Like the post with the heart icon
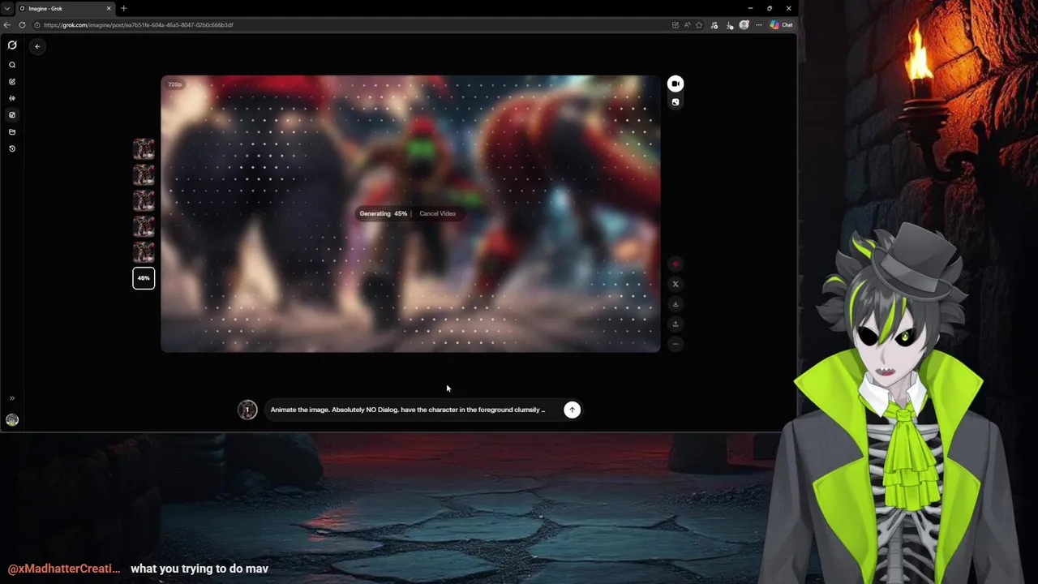The width and height of the screenshot is (1038, 584). coord(676,264)
